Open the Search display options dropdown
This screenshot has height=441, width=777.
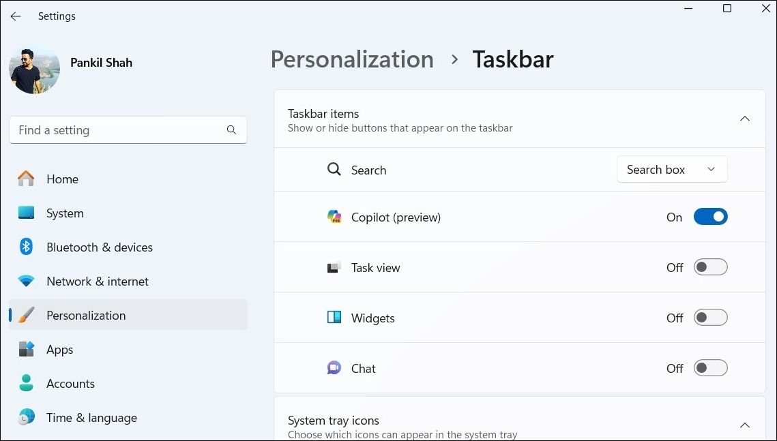coord(671,169)
